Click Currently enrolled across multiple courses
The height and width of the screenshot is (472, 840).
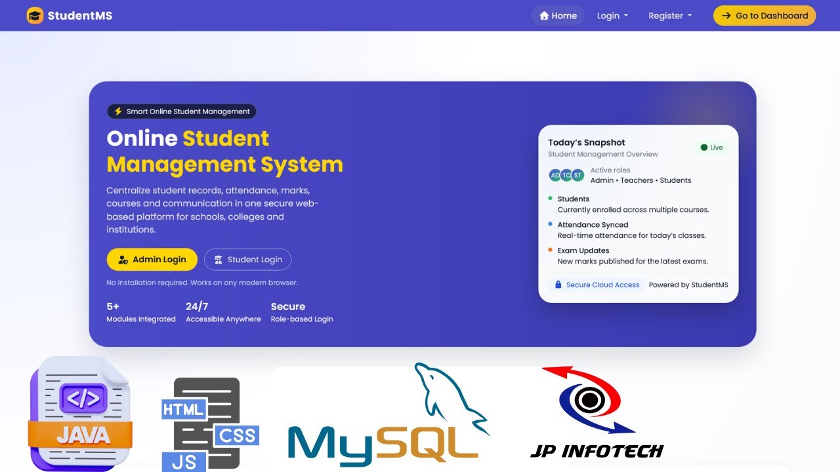pyautogui.click(x=633, y=210)
